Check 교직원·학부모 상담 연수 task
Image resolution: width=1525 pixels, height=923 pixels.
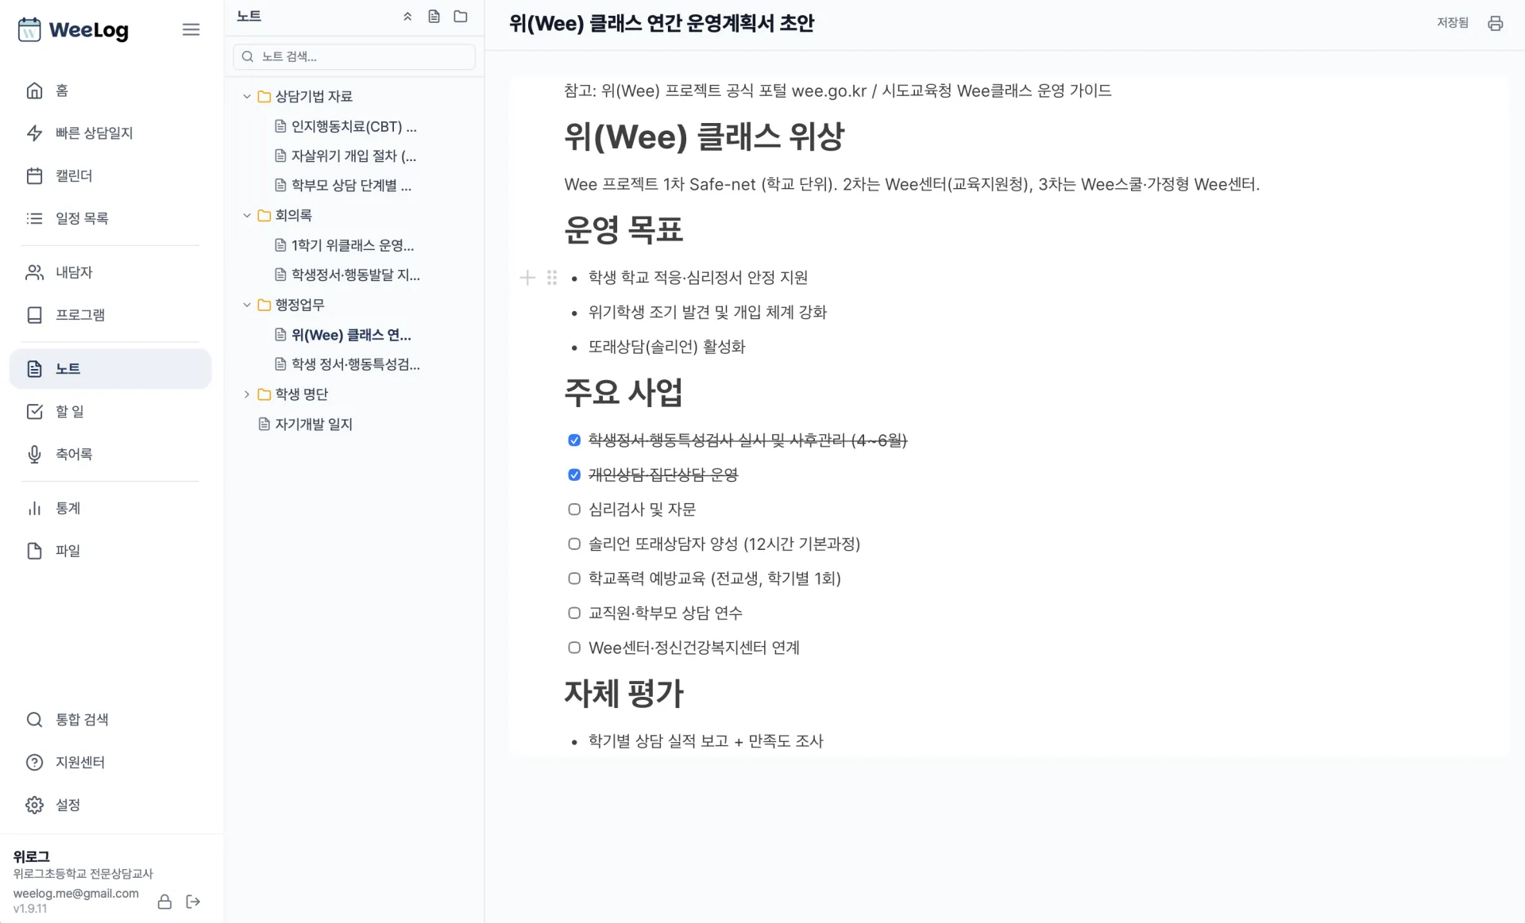[x=574, y=613]
